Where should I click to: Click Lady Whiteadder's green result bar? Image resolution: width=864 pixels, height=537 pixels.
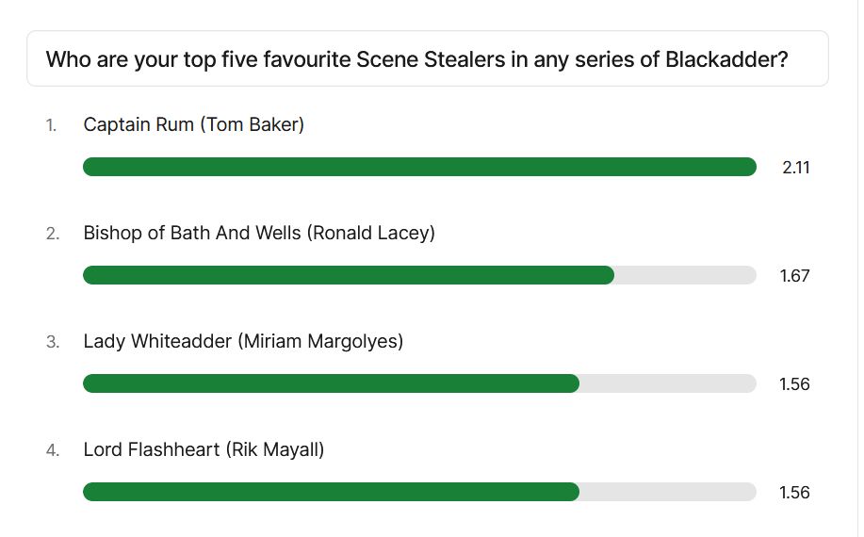coord(331,383)
